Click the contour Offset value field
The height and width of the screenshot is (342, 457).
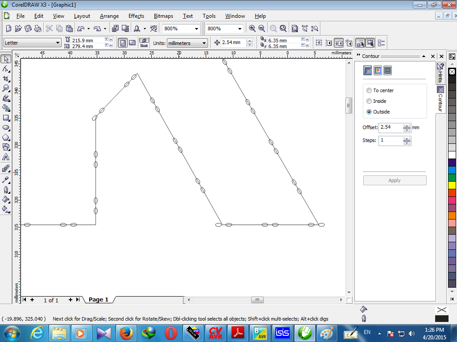pyautogui.click(x=390, y=127)
